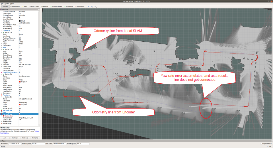Viewport: 273px width, 148px height.
Task: Toggle the Use rainbow checkbox
Action: [x=19, y=17]
